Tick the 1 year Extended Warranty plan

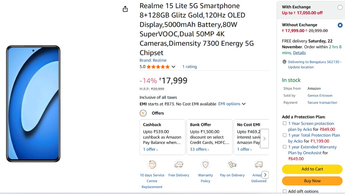(x=285, y=147)
